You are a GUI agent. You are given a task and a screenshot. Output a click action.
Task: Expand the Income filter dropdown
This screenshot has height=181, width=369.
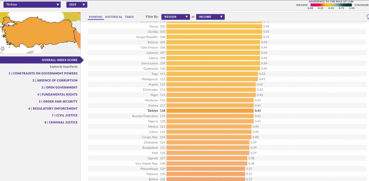coord(210,17)
